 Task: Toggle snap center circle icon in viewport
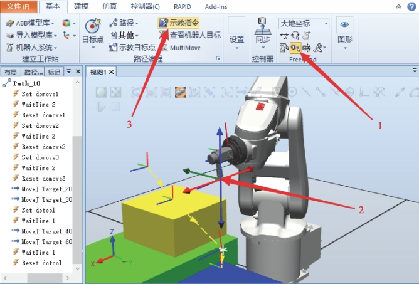coord(292,92)
